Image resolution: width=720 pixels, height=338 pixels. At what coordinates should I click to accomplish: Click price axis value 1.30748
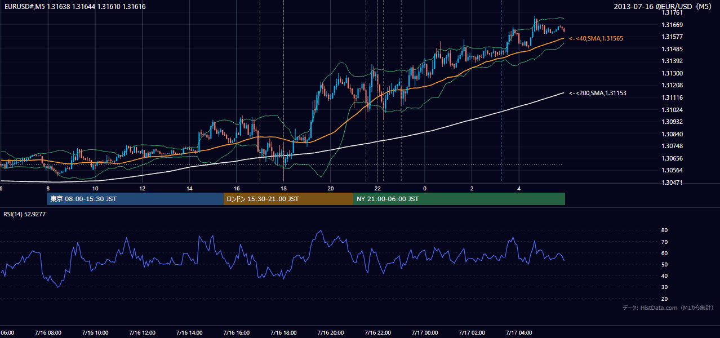click(672, 146)
